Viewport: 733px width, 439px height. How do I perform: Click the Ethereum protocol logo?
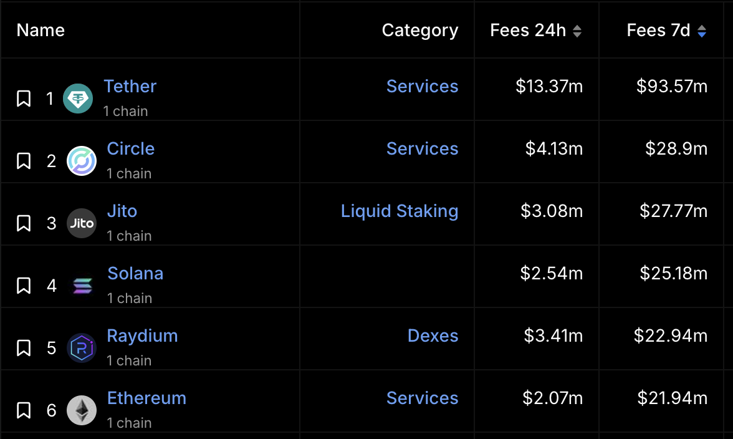tap(82, 410)
